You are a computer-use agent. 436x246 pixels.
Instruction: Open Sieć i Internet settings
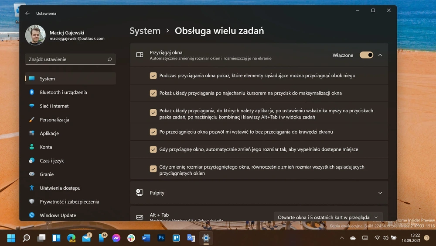tap(70, 106)
